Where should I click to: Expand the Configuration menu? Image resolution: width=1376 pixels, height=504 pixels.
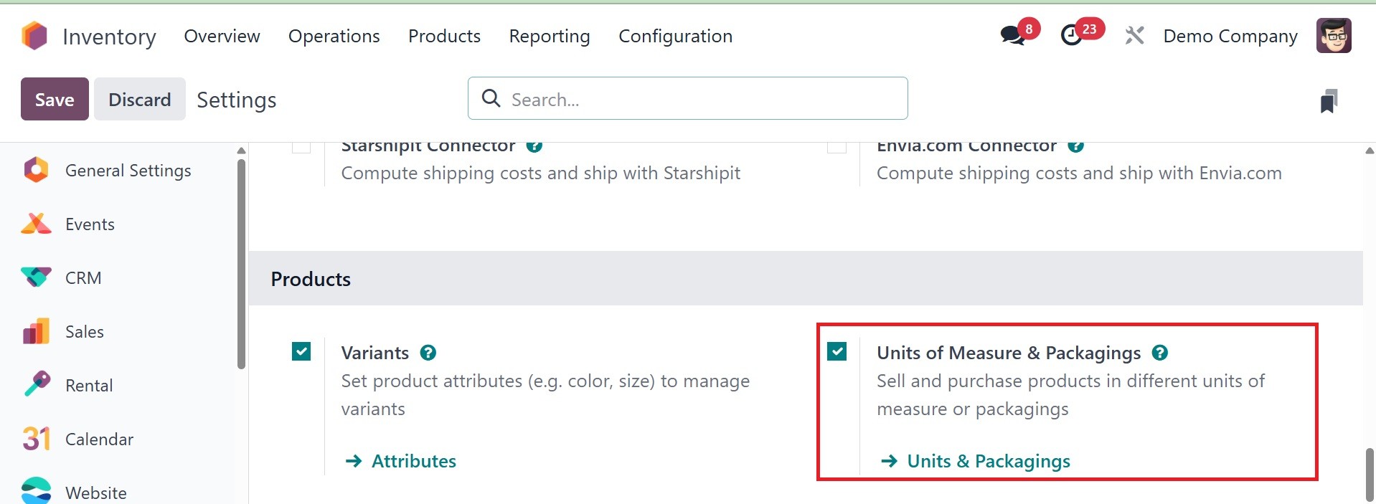tap(675, 37)
